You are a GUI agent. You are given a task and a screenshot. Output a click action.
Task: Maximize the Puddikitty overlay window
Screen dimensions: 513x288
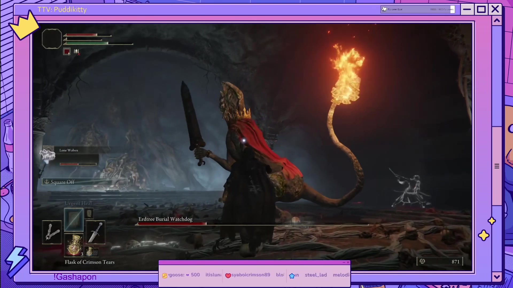(x=481, y=10)
